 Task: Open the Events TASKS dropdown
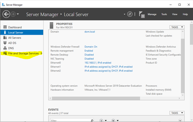pos(177,113)
